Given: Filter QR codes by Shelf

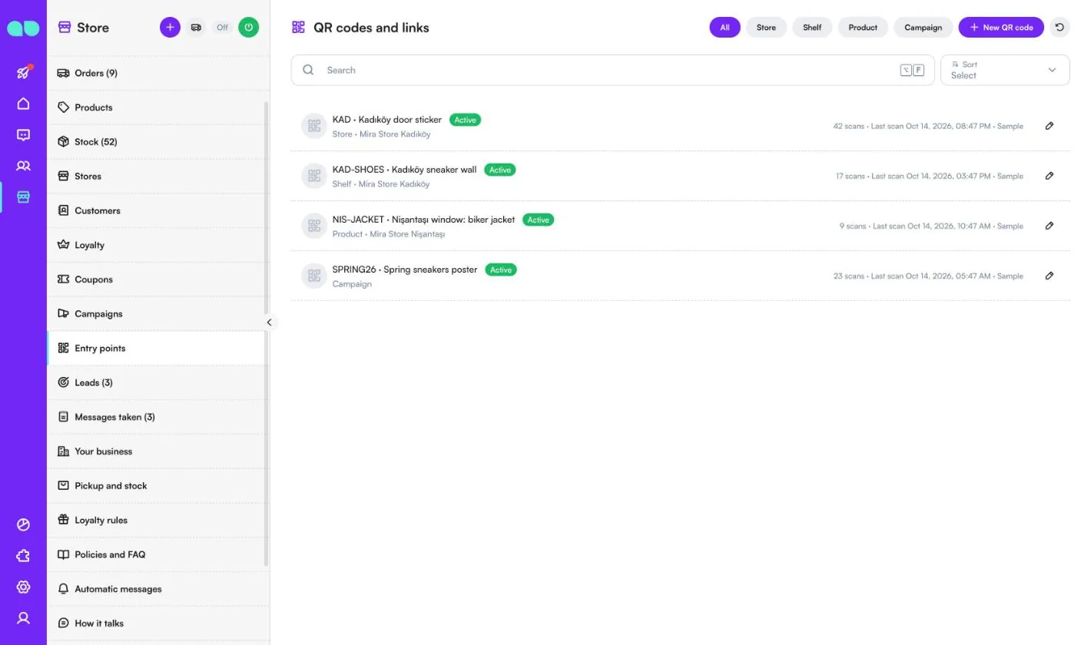Looking at the screenshot, I should click(812, 28).
